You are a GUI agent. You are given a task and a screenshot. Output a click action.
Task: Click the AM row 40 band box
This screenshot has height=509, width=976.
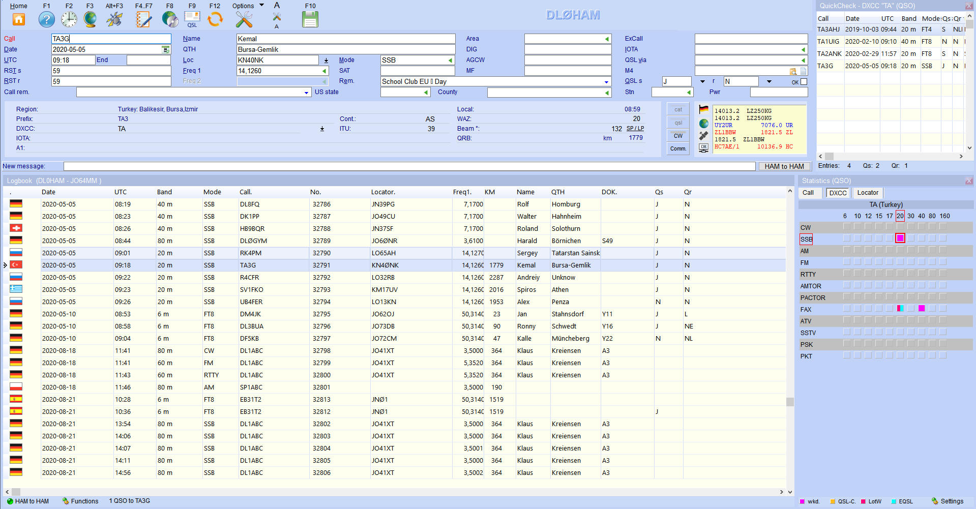922,250
